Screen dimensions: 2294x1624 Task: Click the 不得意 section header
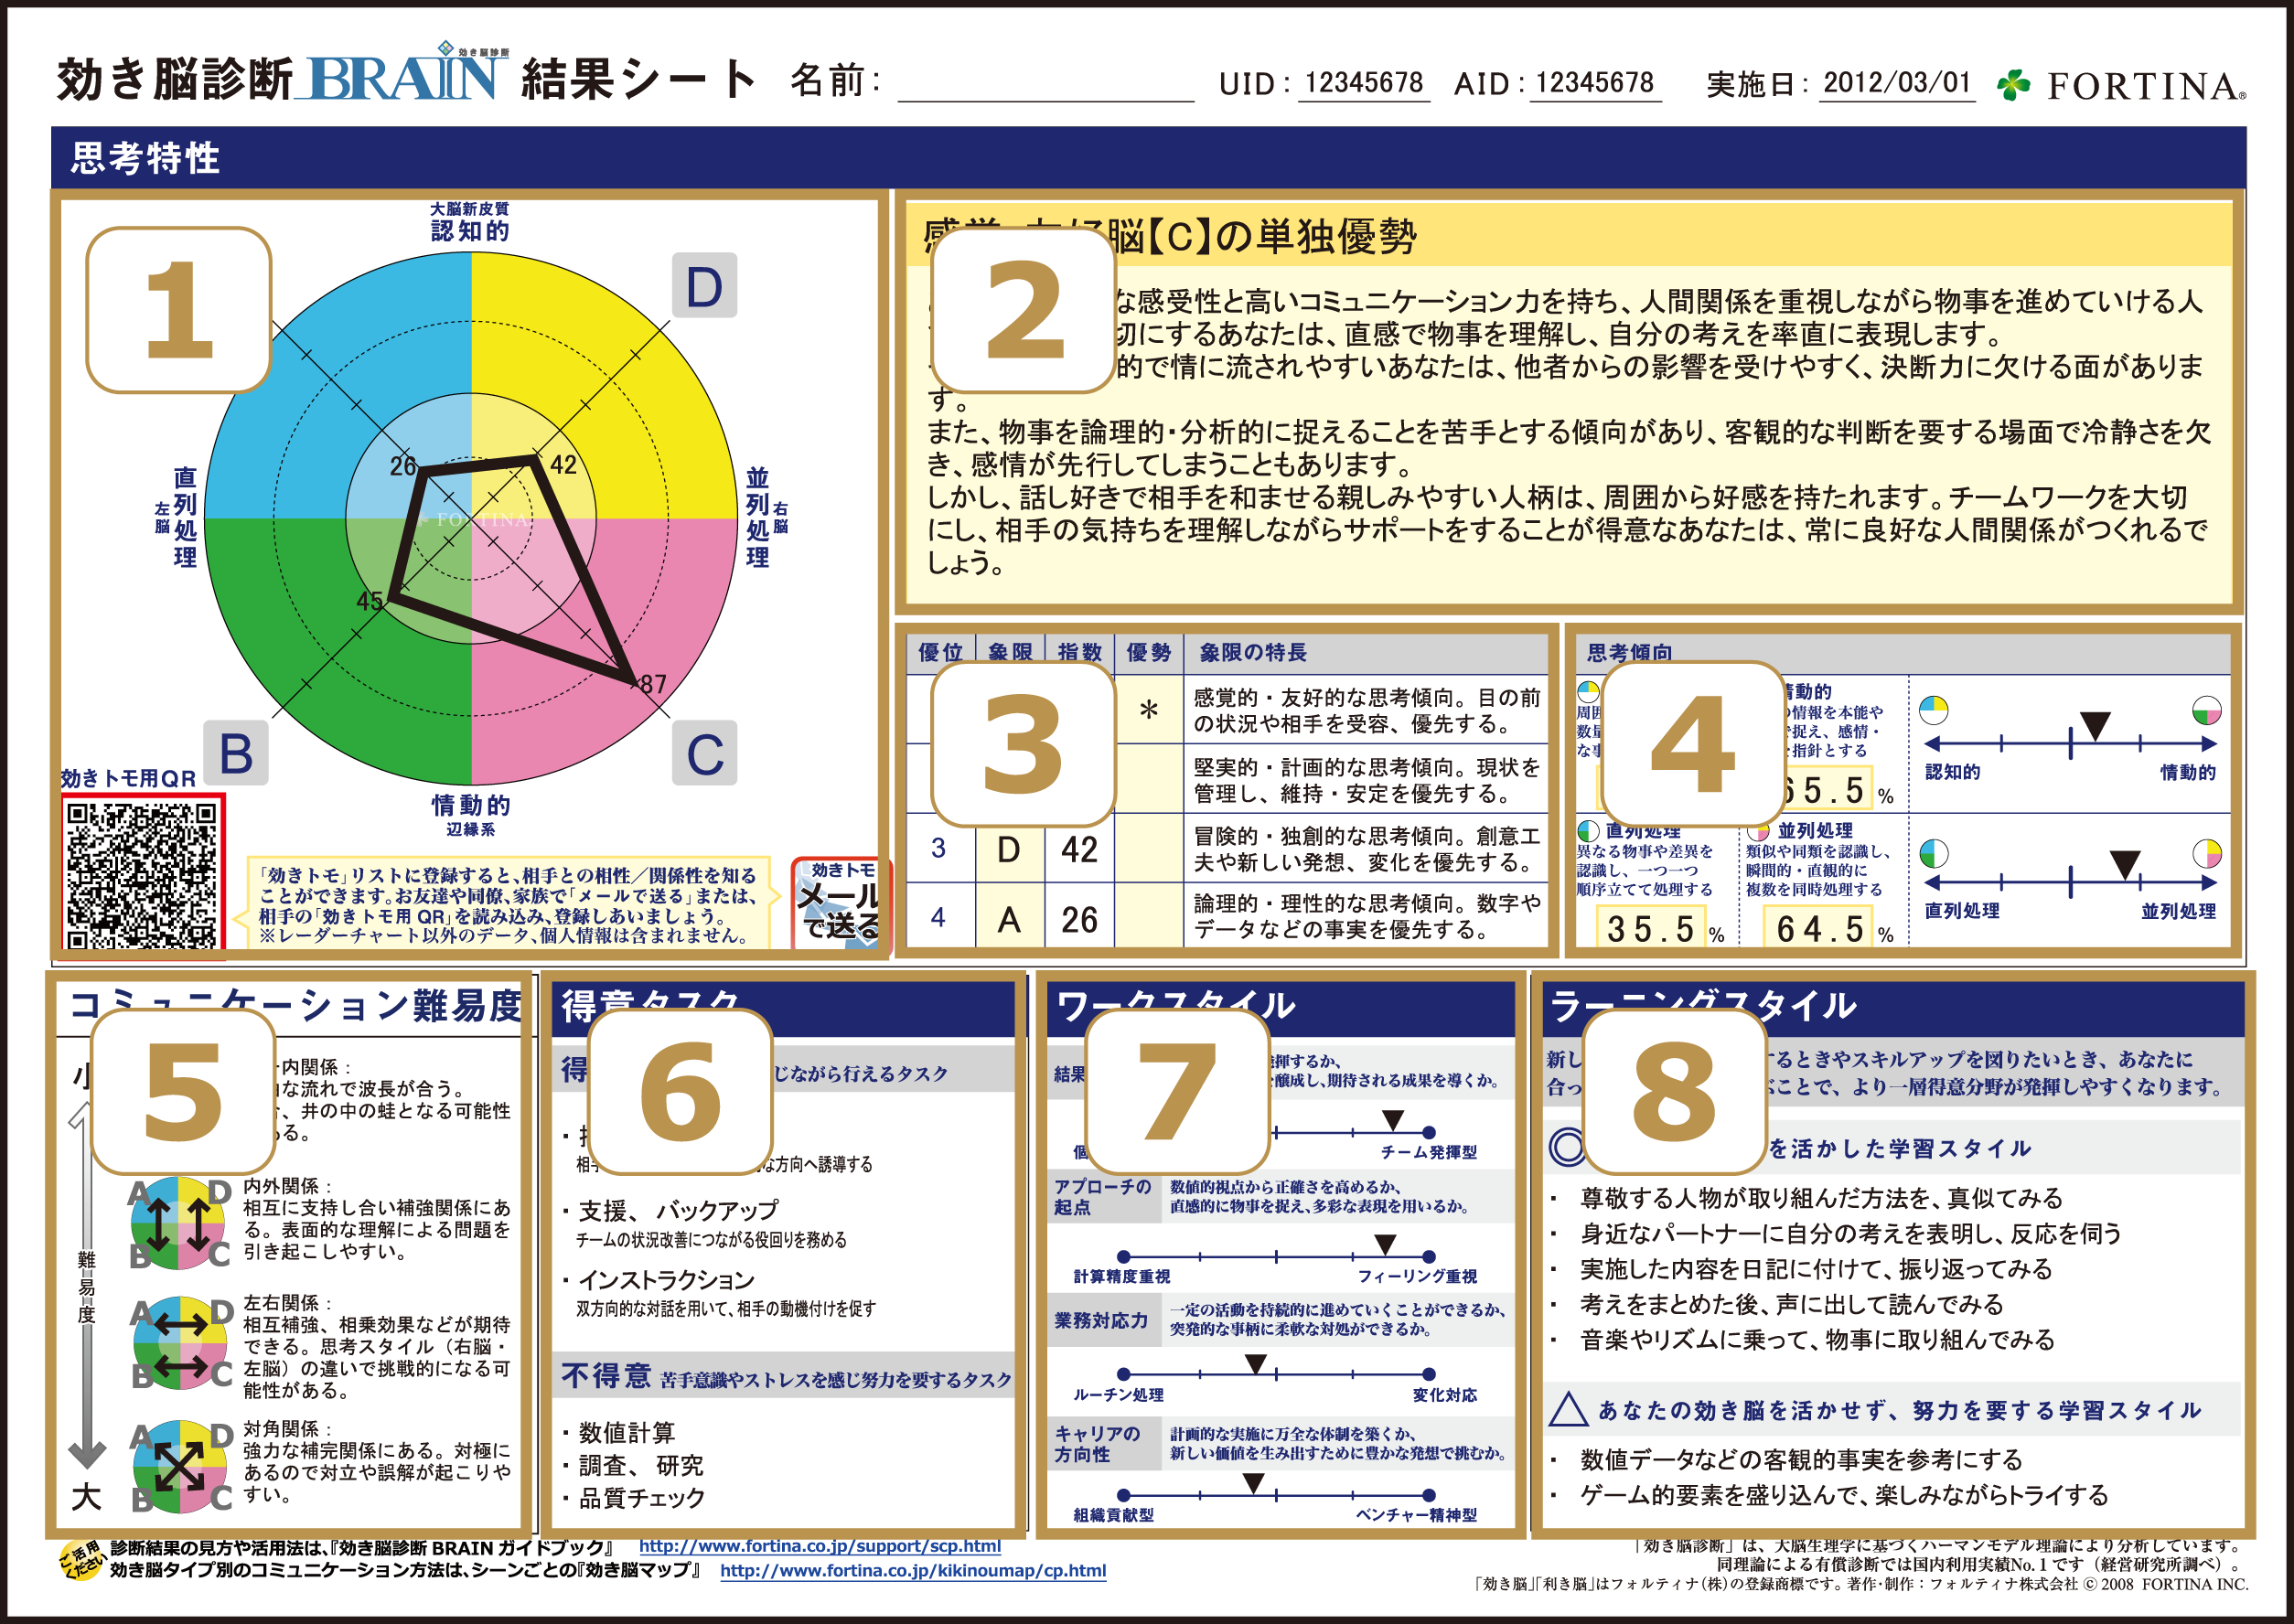tap(784, 1376)
